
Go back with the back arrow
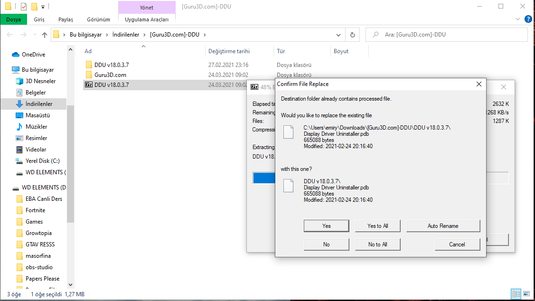coord(10,35)
